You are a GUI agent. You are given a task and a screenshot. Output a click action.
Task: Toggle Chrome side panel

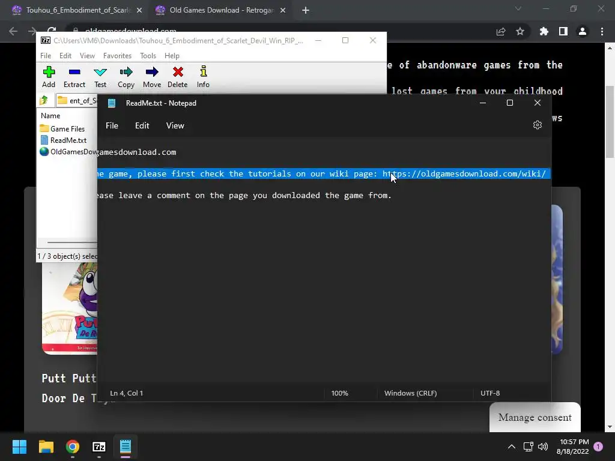pyautogui.click(x=563, y=31)
